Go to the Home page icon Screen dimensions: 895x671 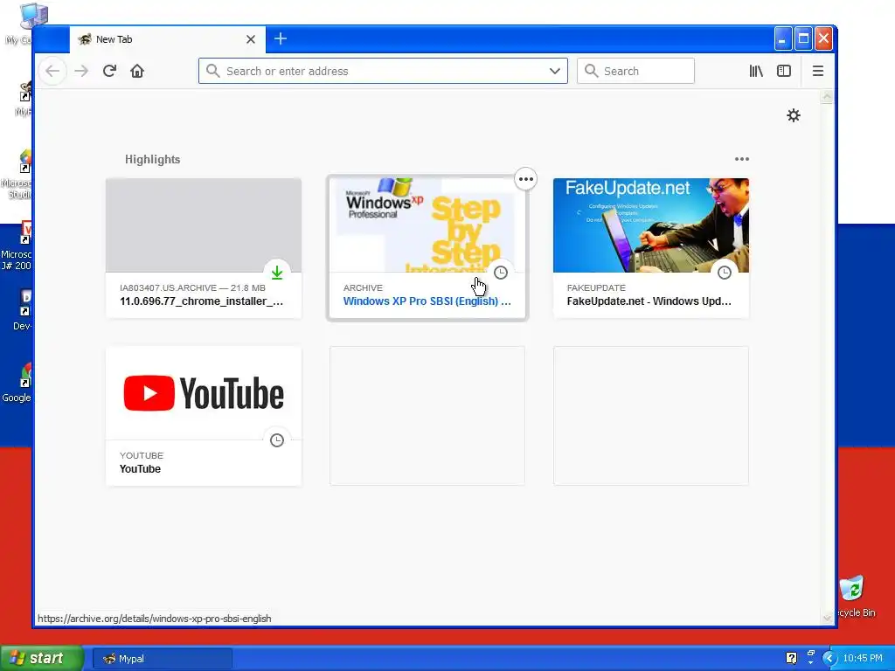pos(137,71)
